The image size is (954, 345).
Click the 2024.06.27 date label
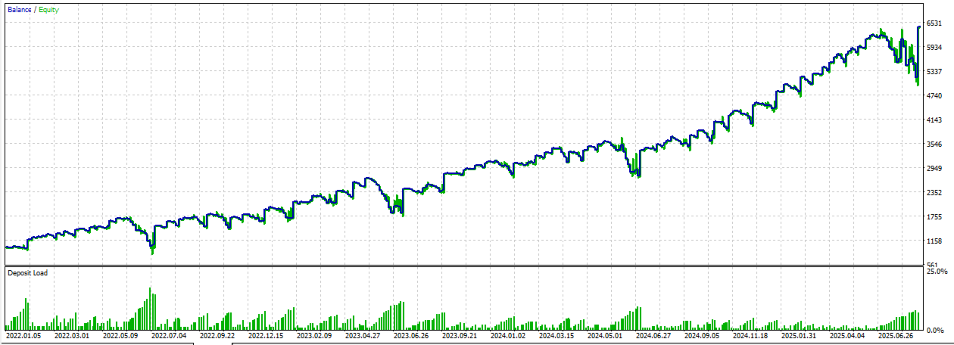(x=653, y=334)
